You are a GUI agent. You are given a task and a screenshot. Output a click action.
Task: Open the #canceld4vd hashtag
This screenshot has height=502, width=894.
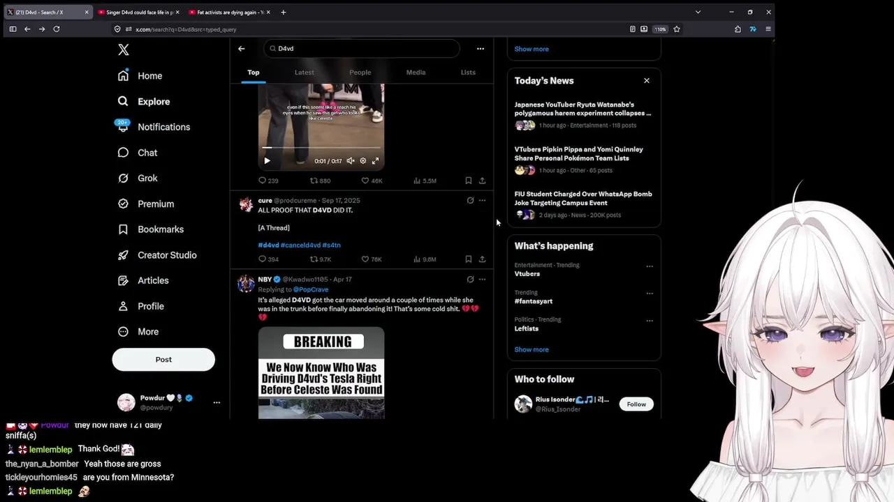(300, 245)
